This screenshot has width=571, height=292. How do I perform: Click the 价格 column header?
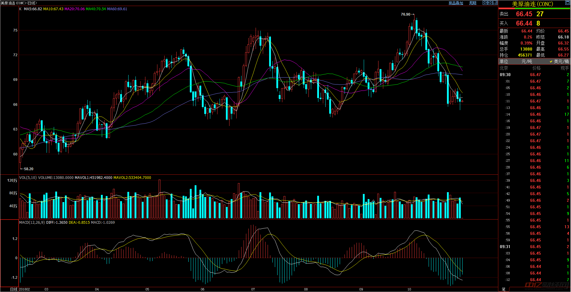coord(536,68)
